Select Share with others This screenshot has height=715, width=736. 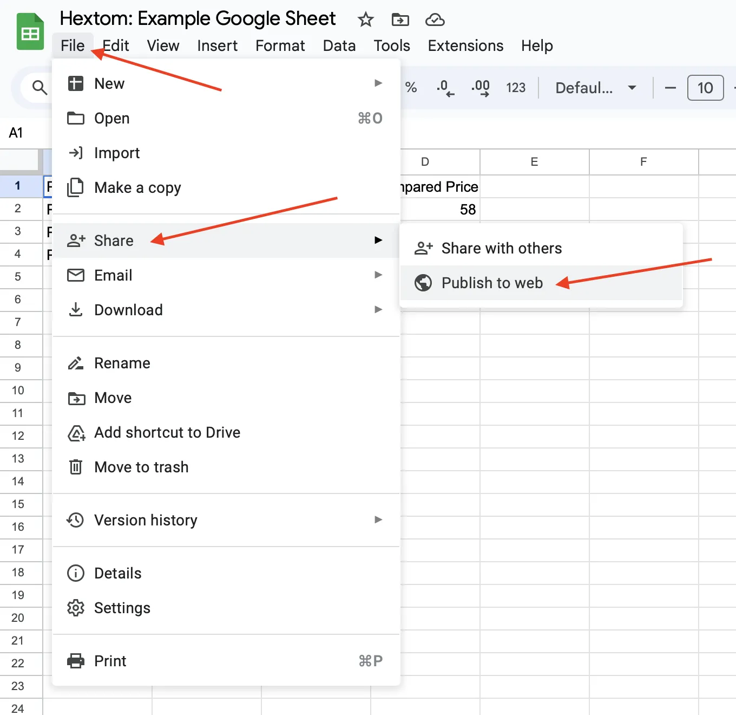point(541,248)
